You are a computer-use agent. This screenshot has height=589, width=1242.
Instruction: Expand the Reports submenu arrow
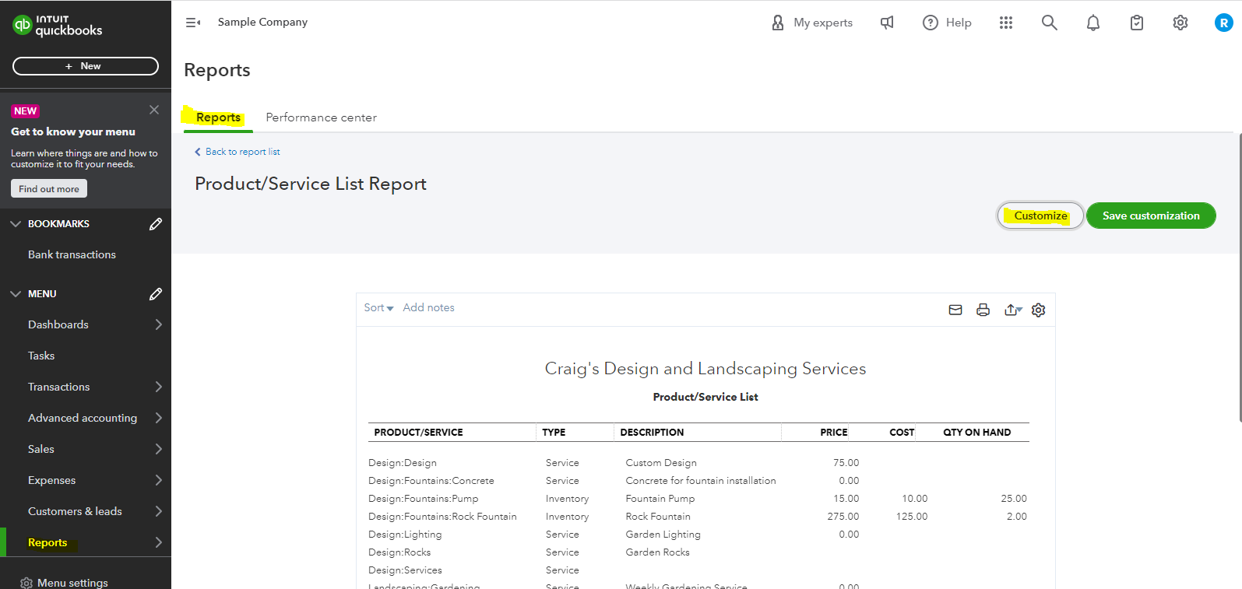click(x=159, y=542)
